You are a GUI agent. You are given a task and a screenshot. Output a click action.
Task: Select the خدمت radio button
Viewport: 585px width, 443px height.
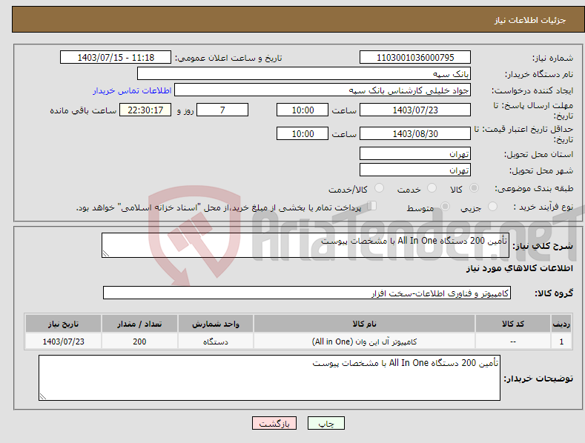(432, 188)
